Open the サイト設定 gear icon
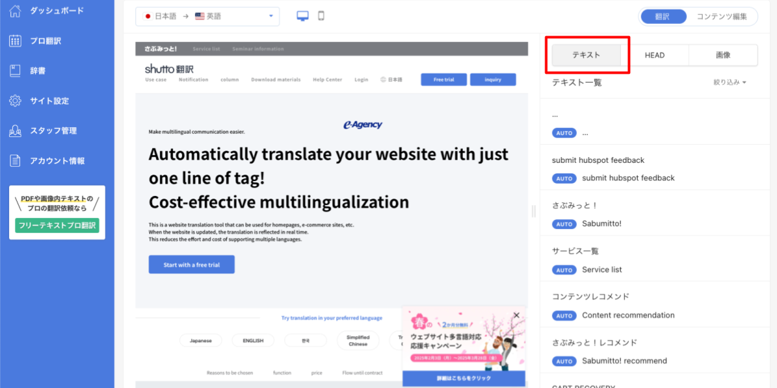 point(16,101)
